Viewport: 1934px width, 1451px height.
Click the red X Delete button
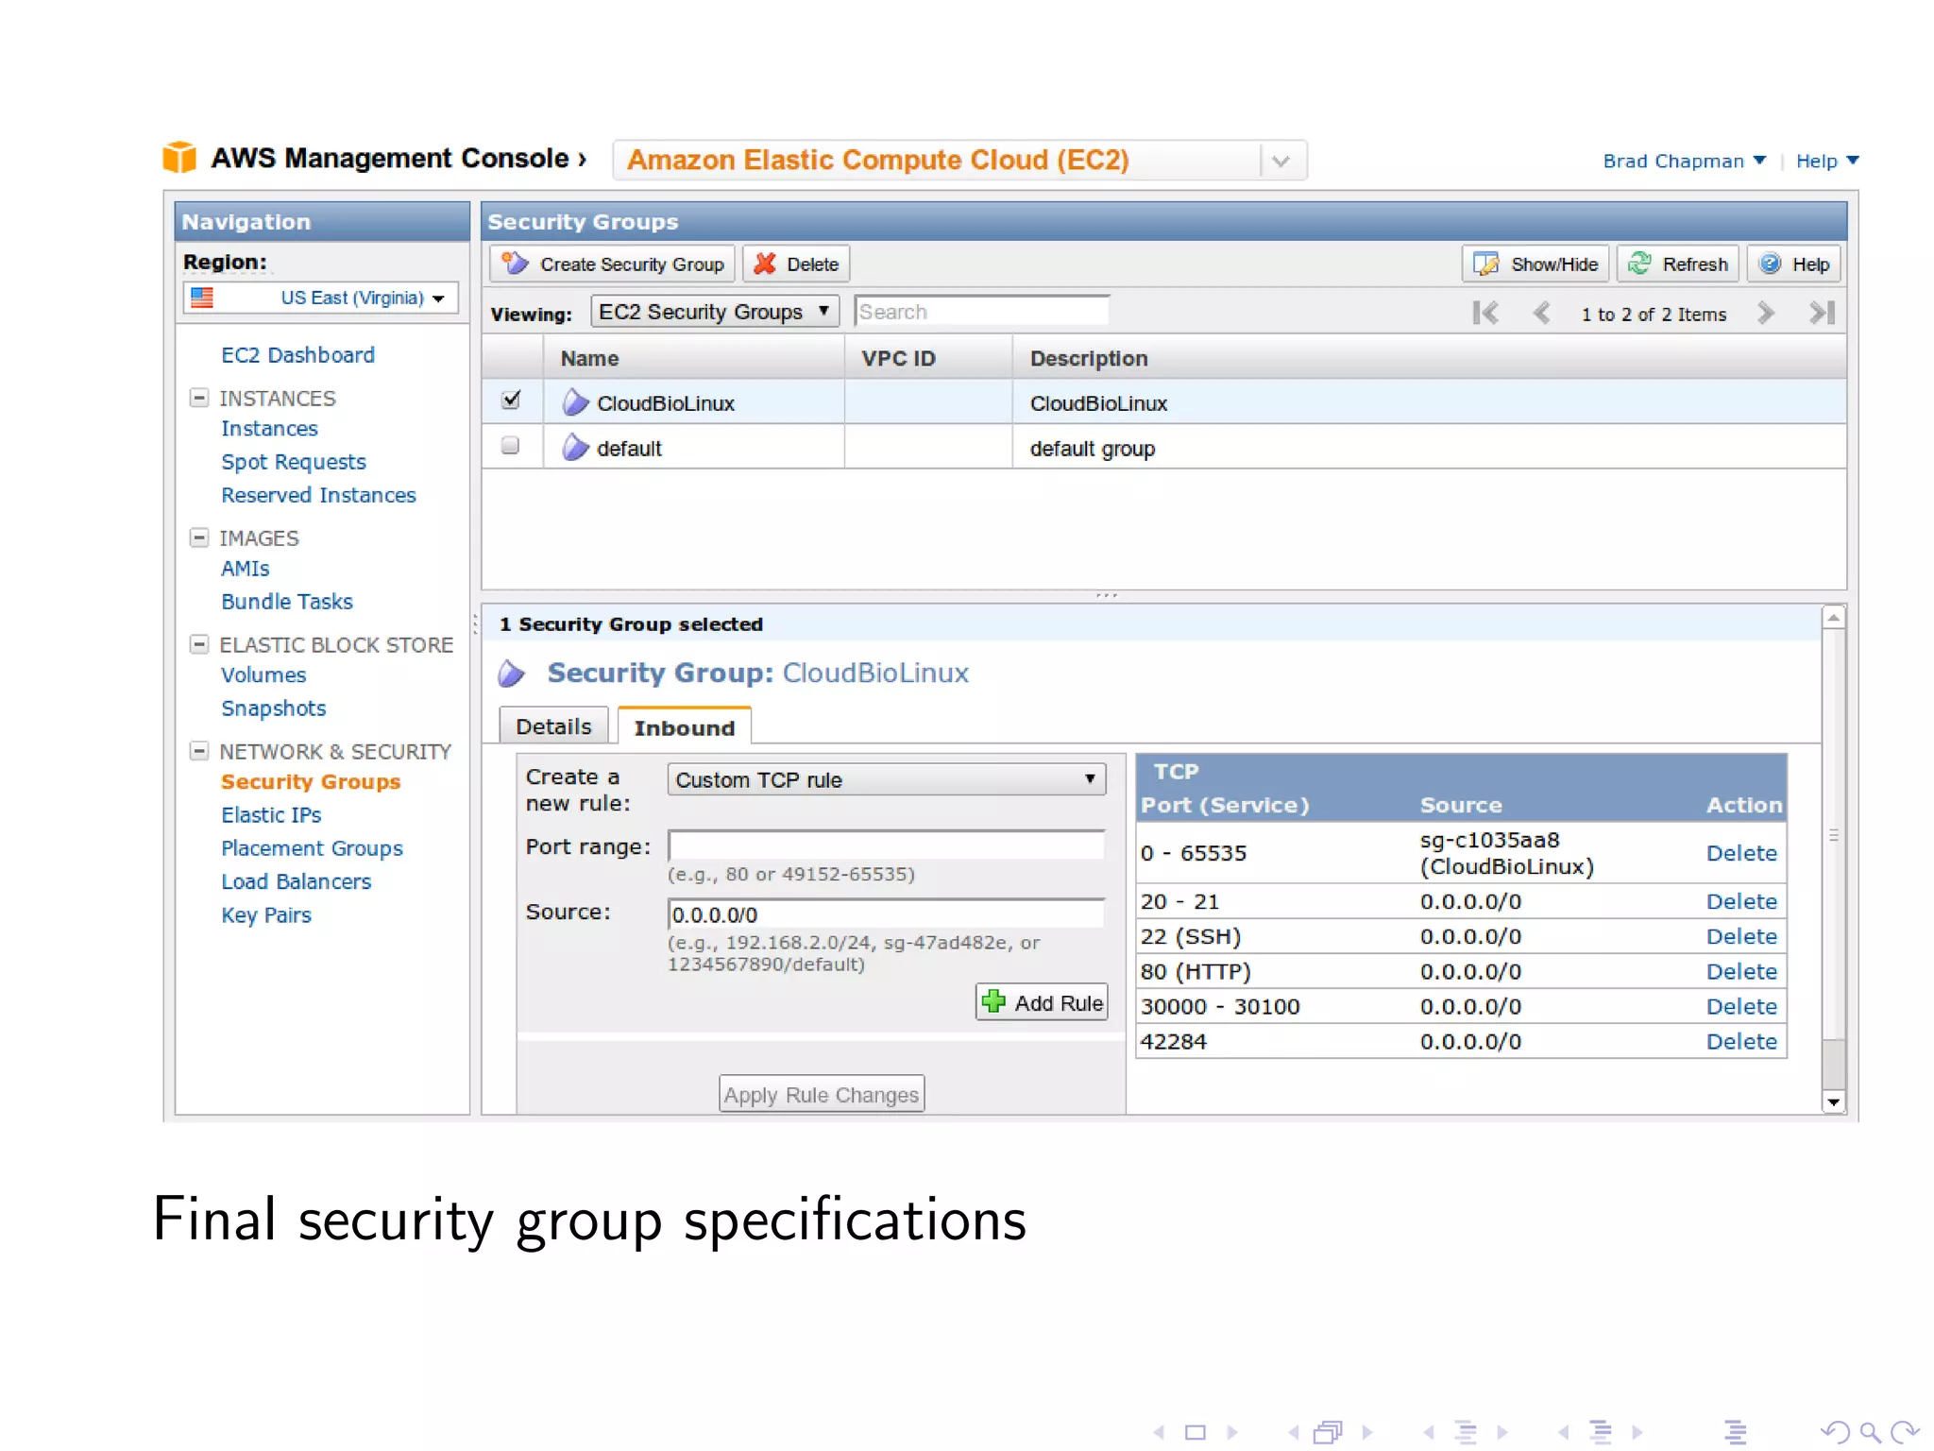point(796,265)
